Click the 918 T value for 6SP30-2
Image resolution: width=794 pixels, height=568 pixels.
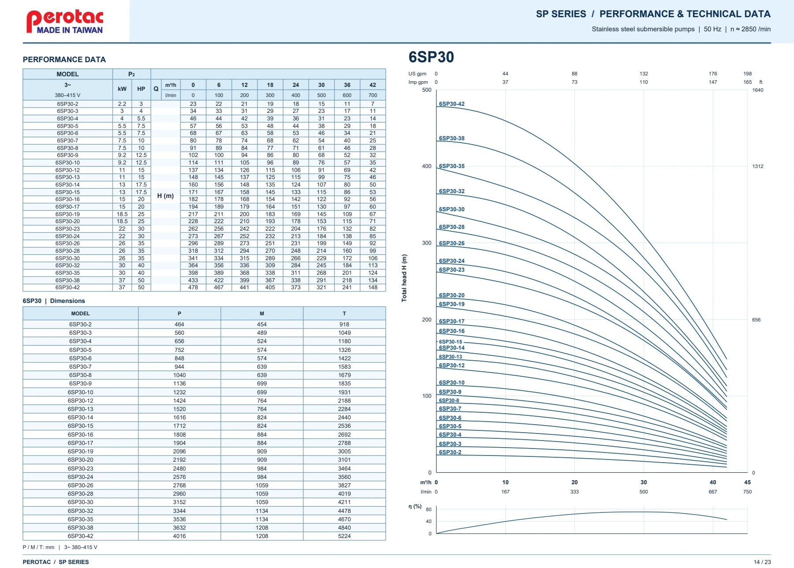pyautogui.click(x=344, y=325)
